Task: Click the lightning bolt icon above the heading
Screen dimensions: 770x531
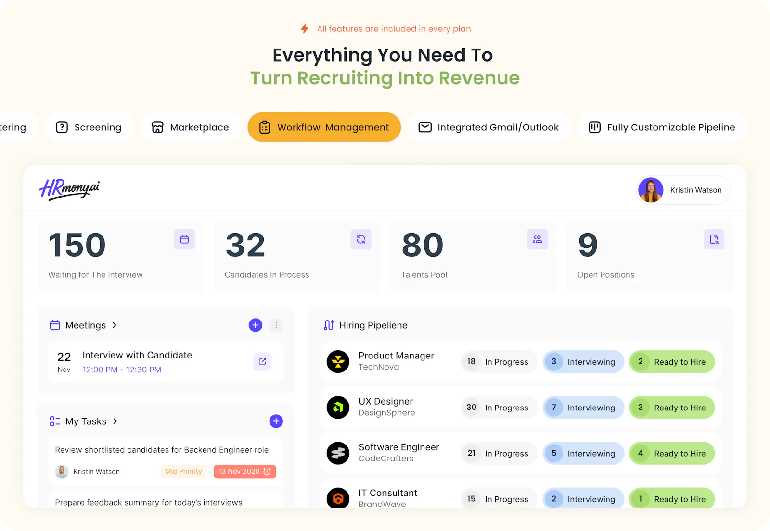Action: (304, 29)
